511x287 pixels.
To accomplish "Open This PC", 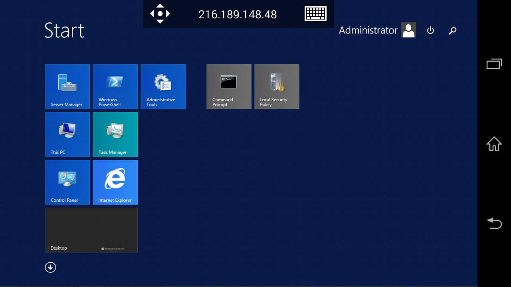I will point(67,134).
